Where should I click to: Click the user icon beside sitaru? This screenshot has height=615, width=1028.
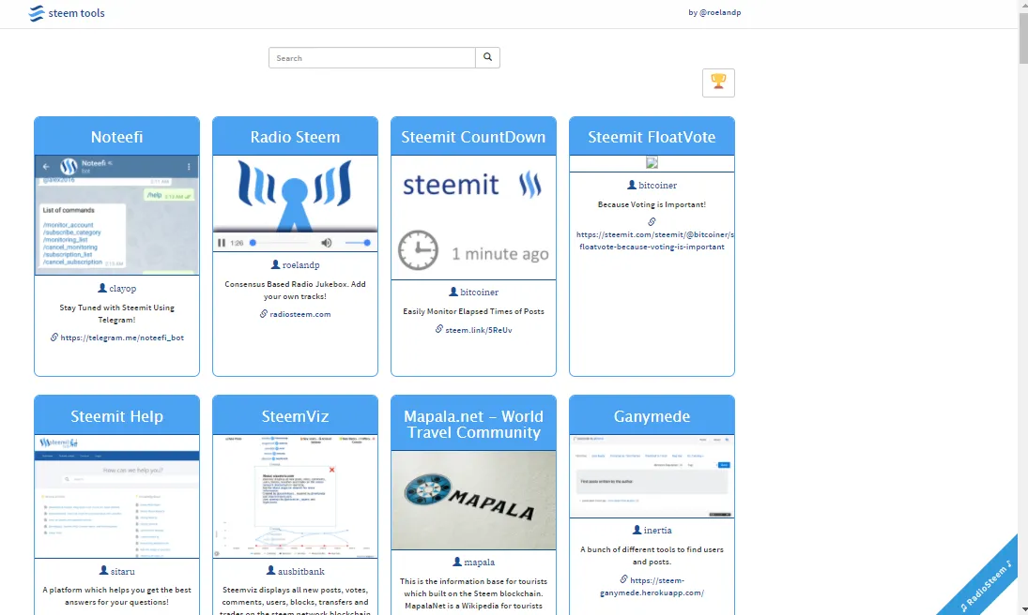(x=103, y=570)
